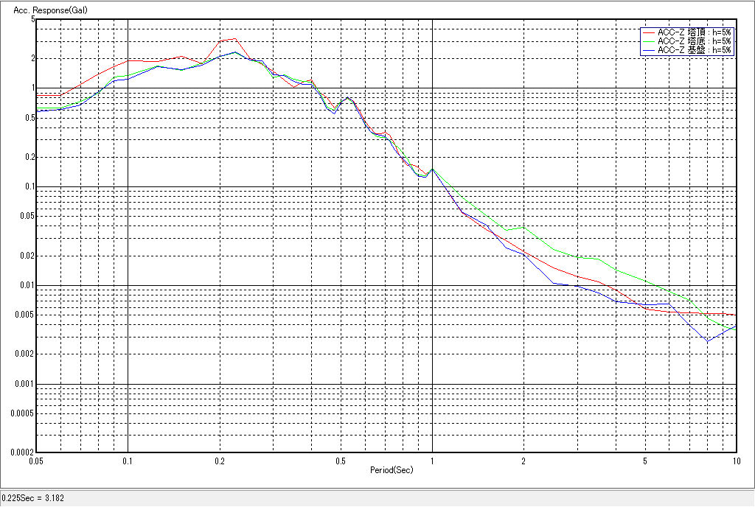
Task: Click the 0.05 period tick label
Action: point(35,461)
